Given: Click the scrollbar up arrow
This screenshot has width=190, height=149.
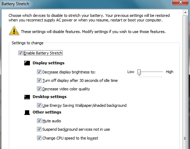Looking at the screenshot, I should 185,12.
